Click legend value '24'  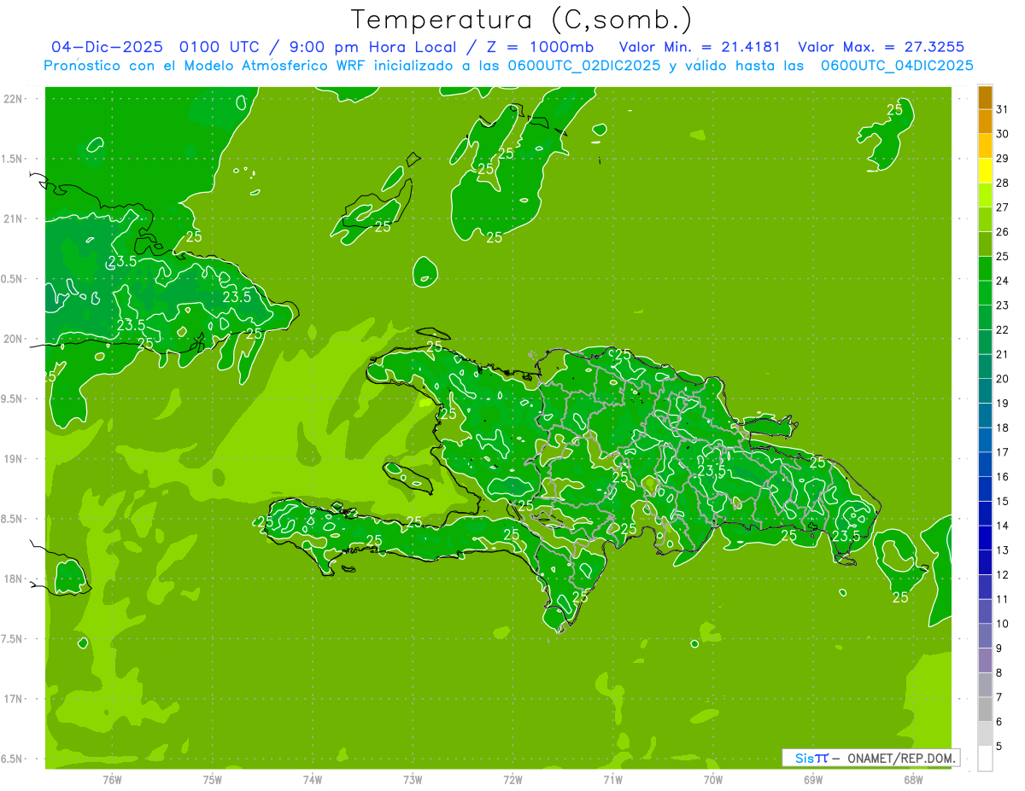1003,281
